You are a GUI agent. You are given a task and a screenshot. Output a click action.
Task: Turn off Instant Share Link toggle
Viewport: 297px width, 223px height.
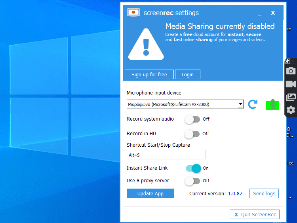click(x=193, y=168)
